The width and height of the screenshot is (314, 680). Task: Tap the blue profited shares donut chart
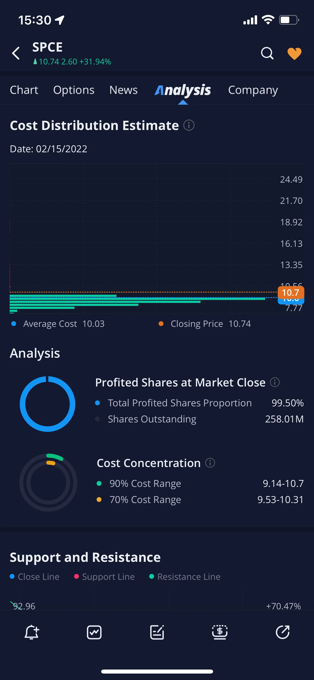coord(48,404)
